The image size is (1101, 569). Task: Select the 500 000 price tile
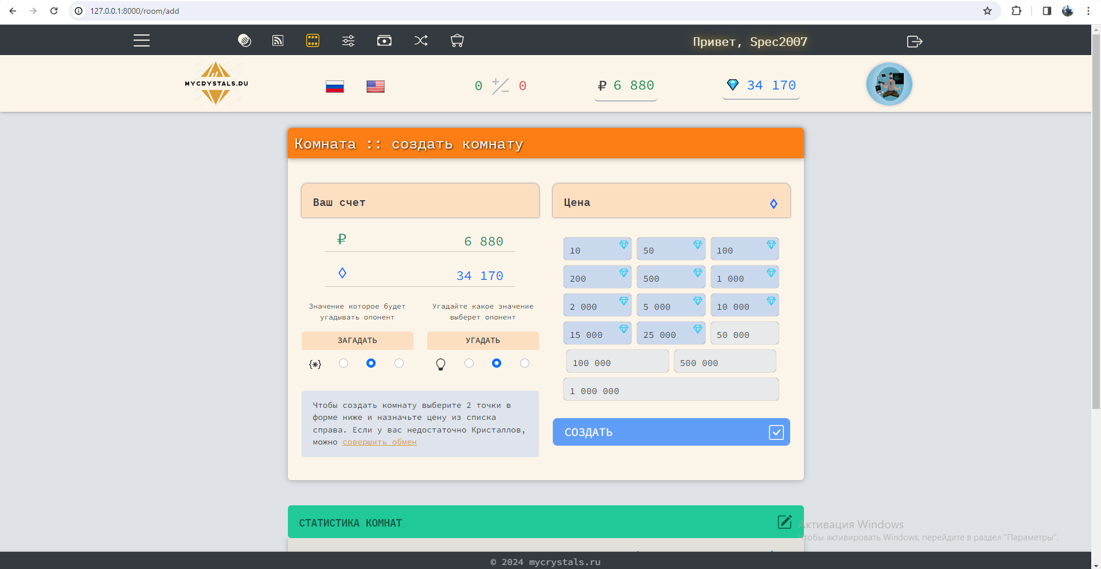coord(725,361)
